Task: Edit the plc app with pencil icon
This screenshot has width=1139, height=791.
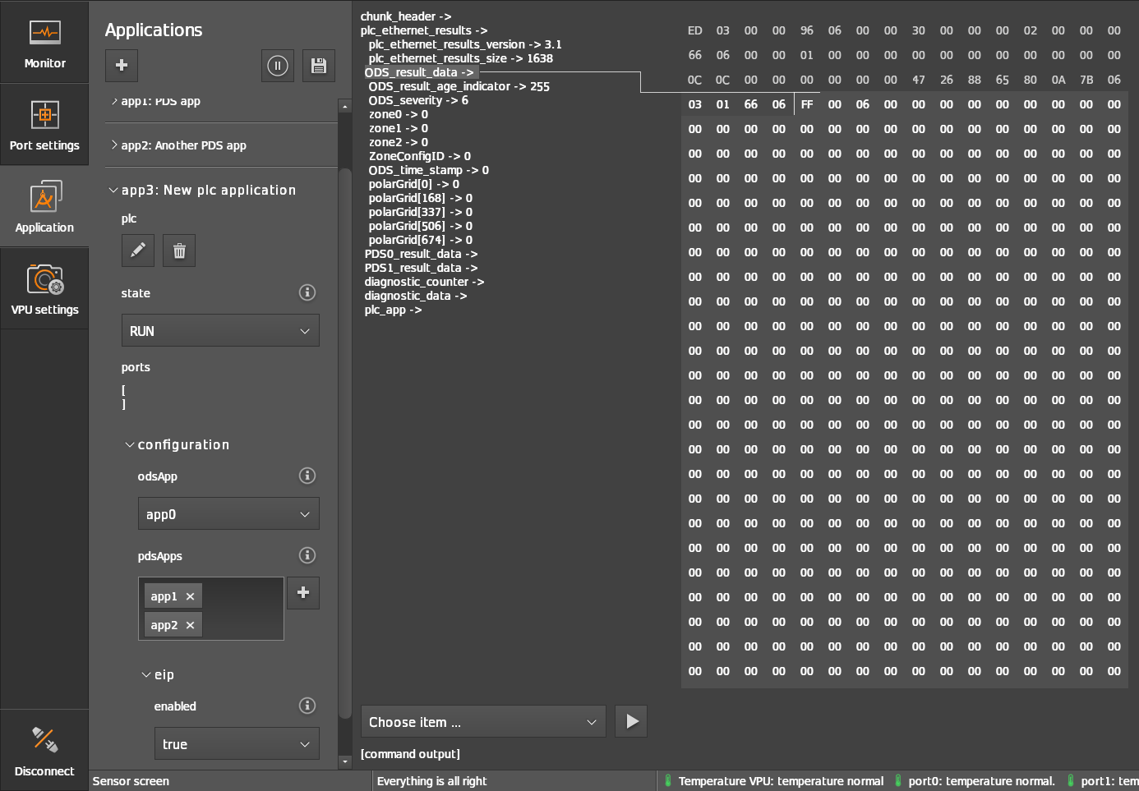Action: tap(138, 251)
